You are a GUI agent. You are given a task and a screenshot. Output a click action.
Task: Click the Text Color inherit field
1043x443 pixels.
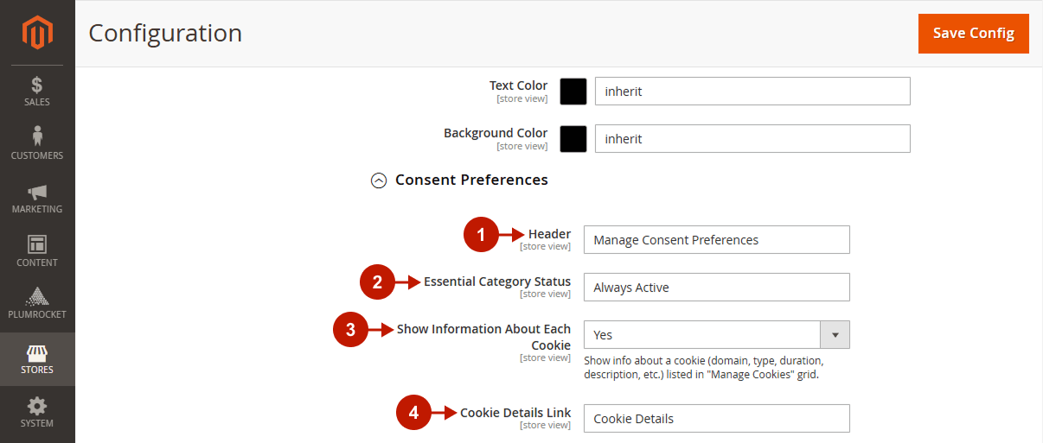(752, 92)
